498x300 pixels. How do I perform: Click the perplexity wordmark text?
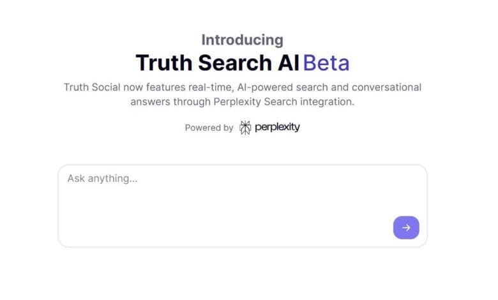[x=277, y=127]
